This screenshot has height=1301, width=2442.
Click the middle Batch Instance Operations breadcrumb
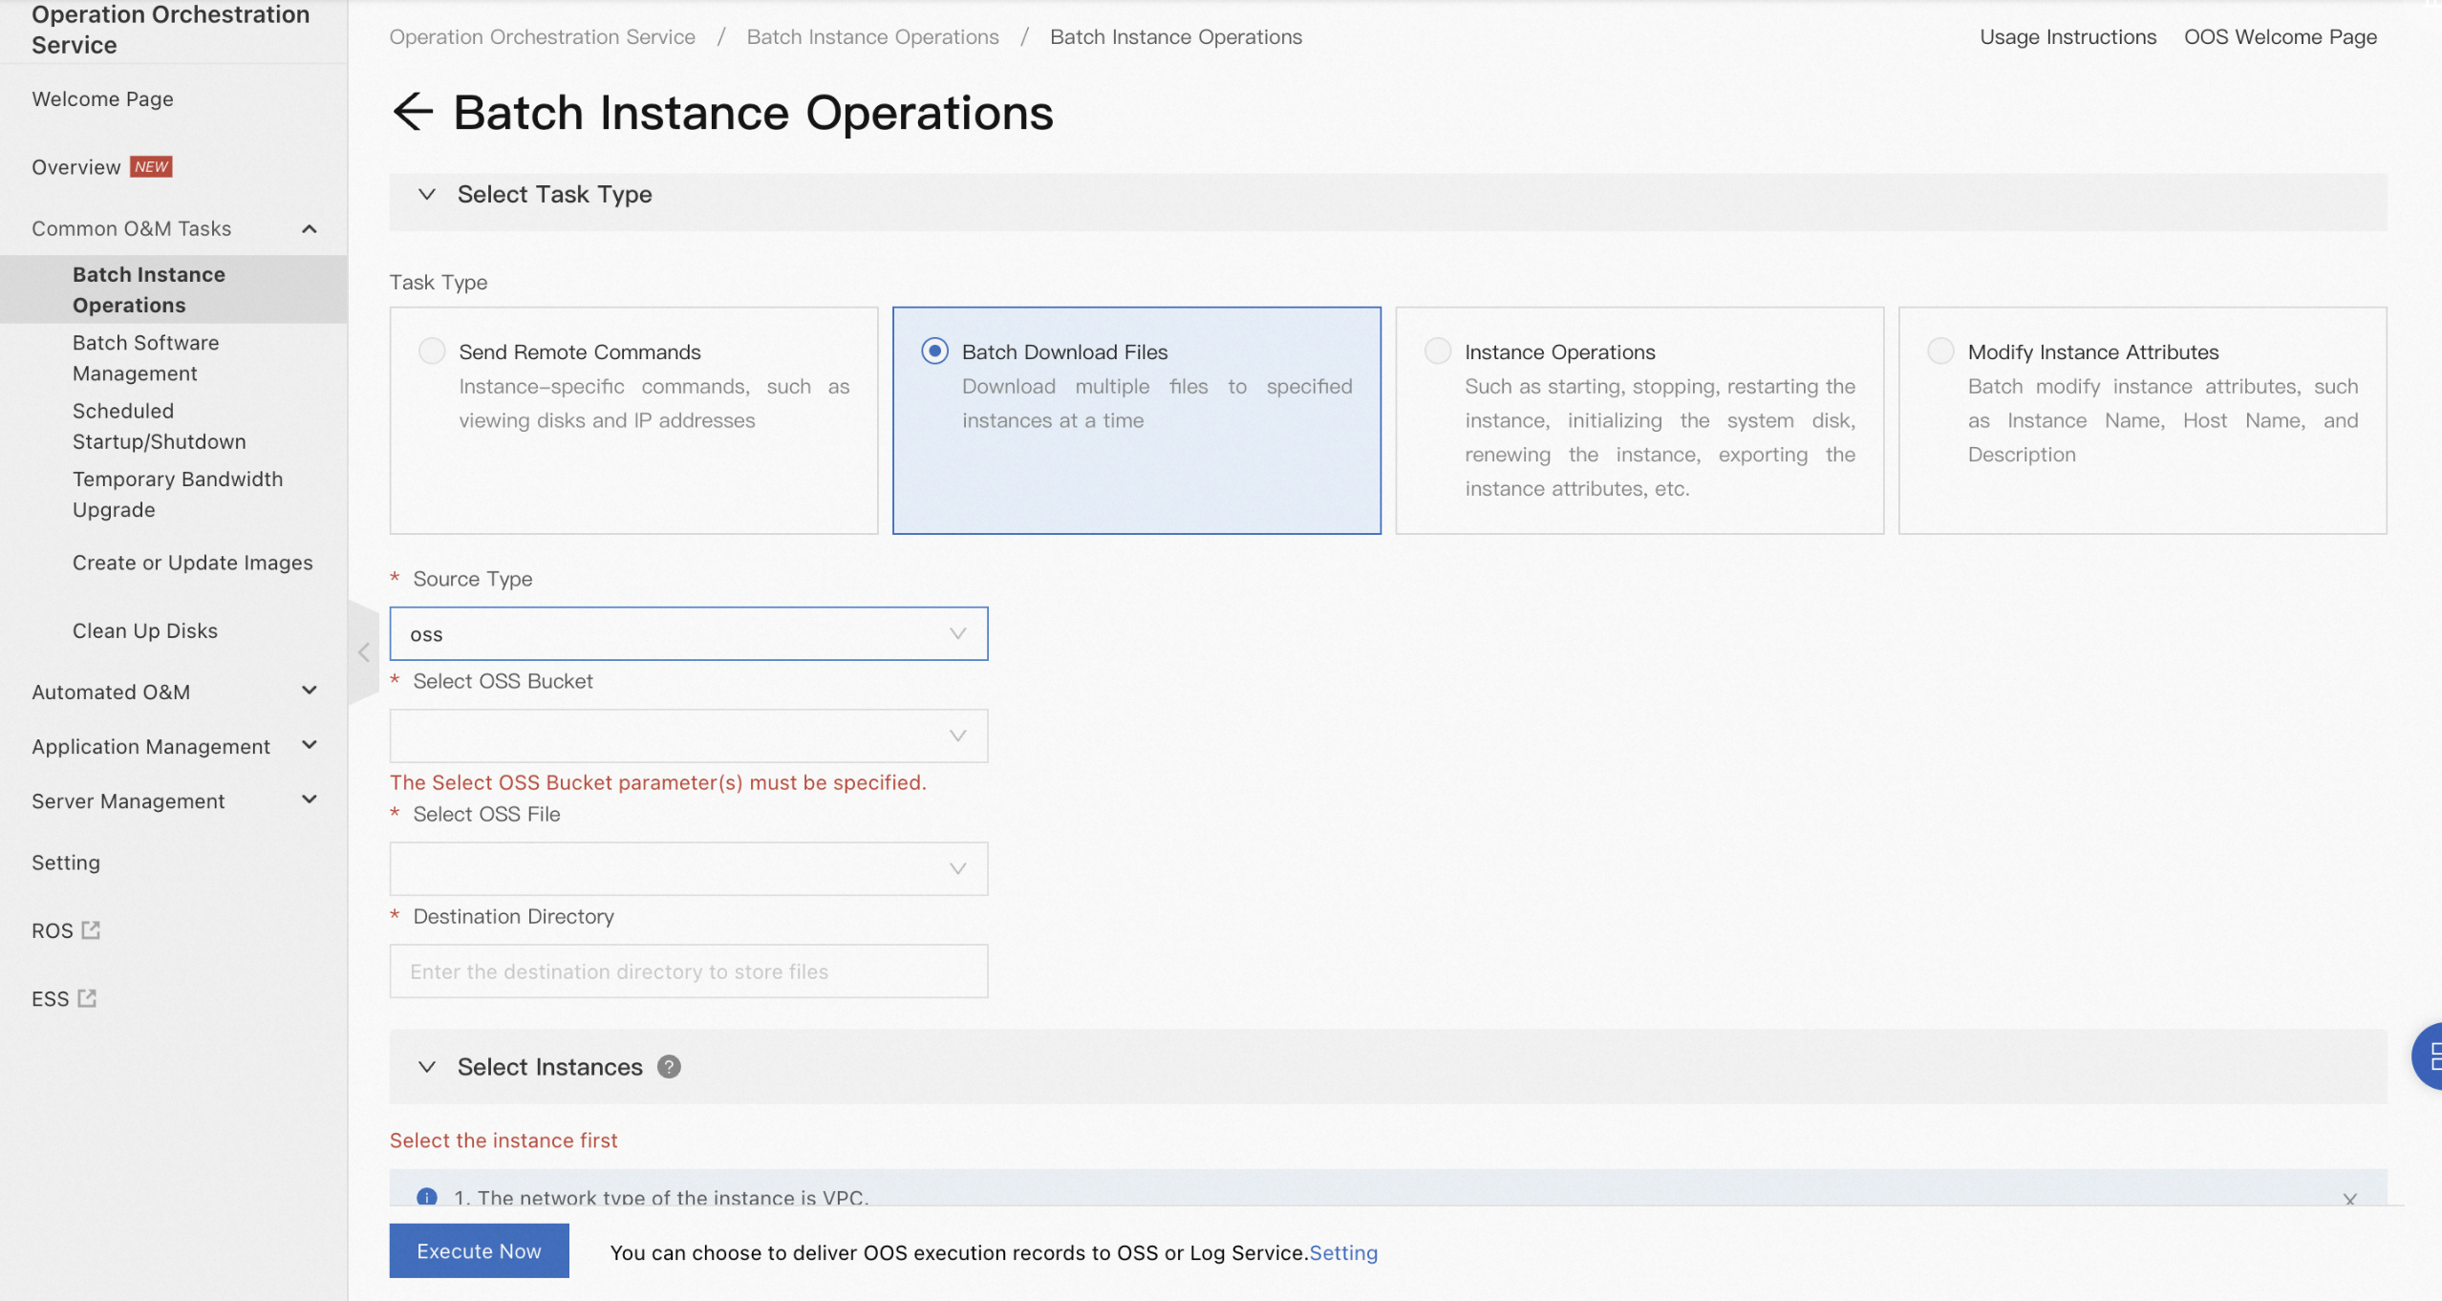tap(872, 36)
